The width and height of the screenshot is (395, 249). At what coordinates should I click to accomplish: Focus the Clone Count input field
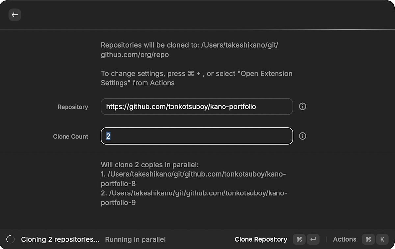197,136
